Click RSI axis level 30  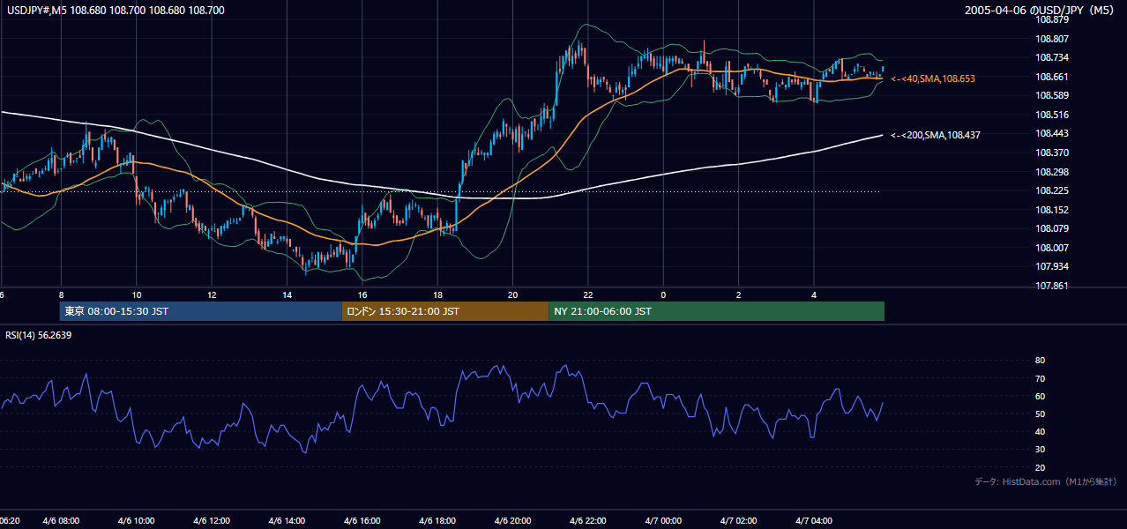click(x=1040, y=450)
